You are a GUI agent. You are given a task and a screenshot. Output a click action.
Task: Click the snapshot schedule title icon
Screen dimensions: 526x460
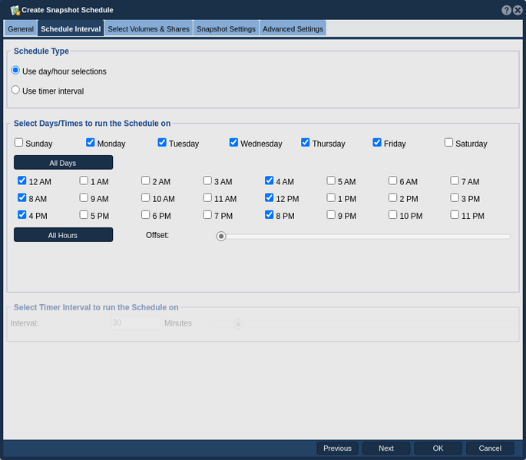pos(15,10)
